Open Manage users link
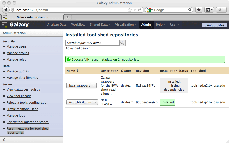 click(x=17, y=47)
